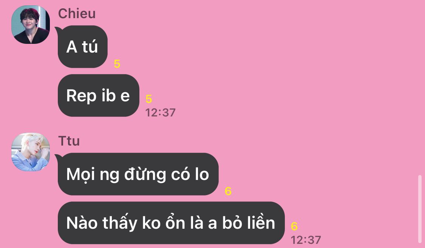The image size is (425, 248).
Task: Show read count 5 beside "A tú"
Action: click(117, 64)
